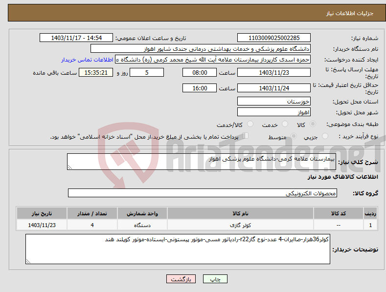Click the کولر گازی item name cell
The height and width of the screenshot is (292, 386).
click(240, 225)
